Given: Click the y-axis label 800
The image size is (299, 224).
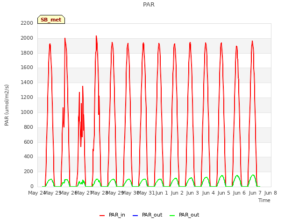Looking at the screenshot, I should [x=28, y=127].
